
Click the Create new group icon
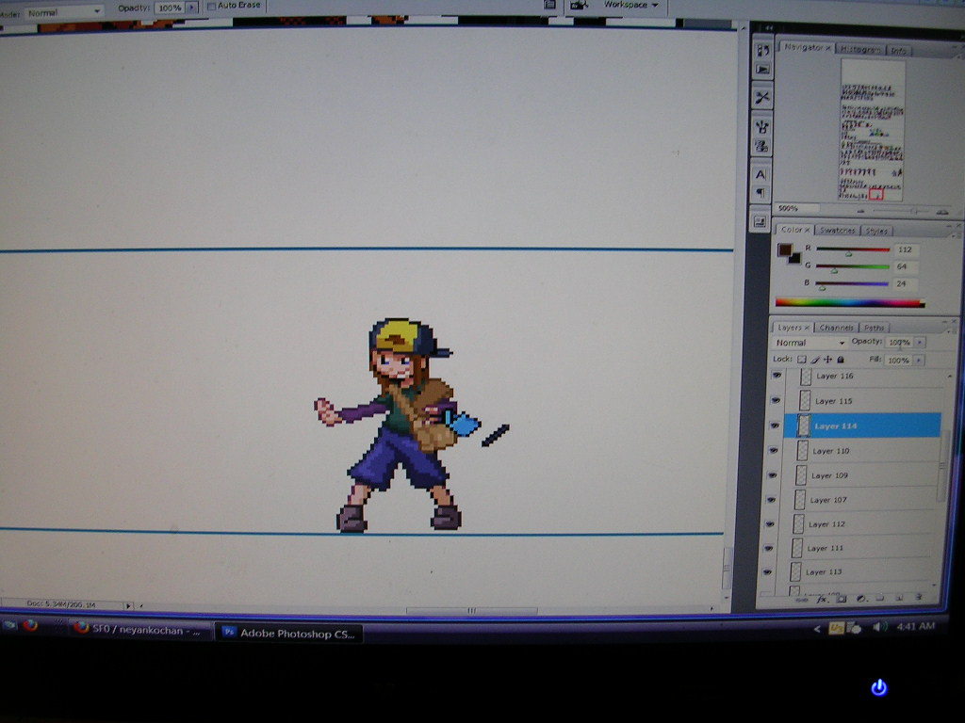click(880, 598)
